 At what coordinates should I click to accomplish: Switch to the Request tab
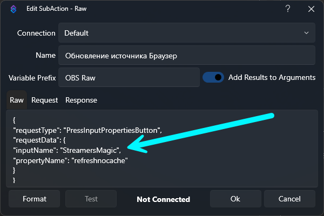pos(45,100)
